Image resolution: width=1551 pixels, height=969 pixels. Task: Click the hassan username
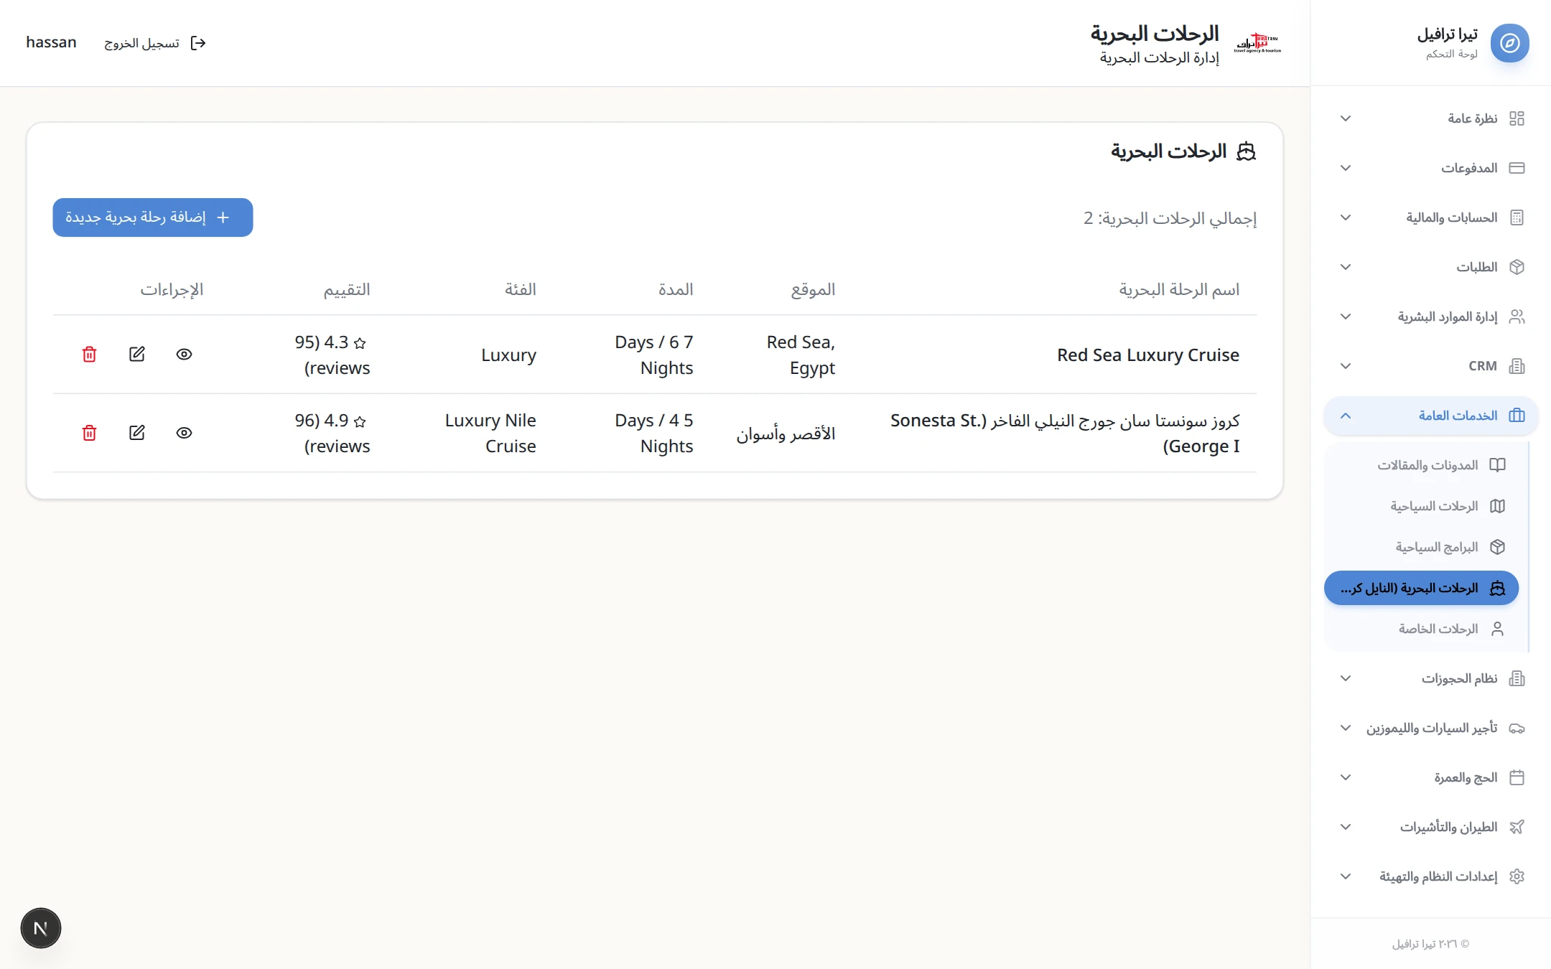pos(51,42)
